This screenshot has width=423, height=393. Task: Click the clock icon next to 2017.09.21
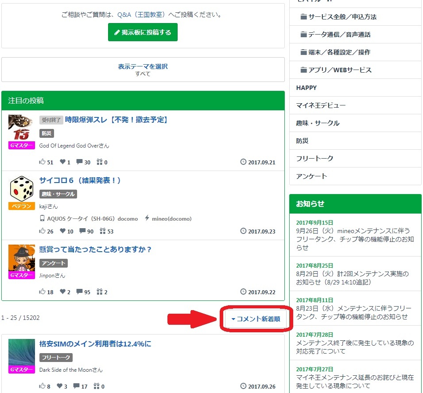(243, 162)
